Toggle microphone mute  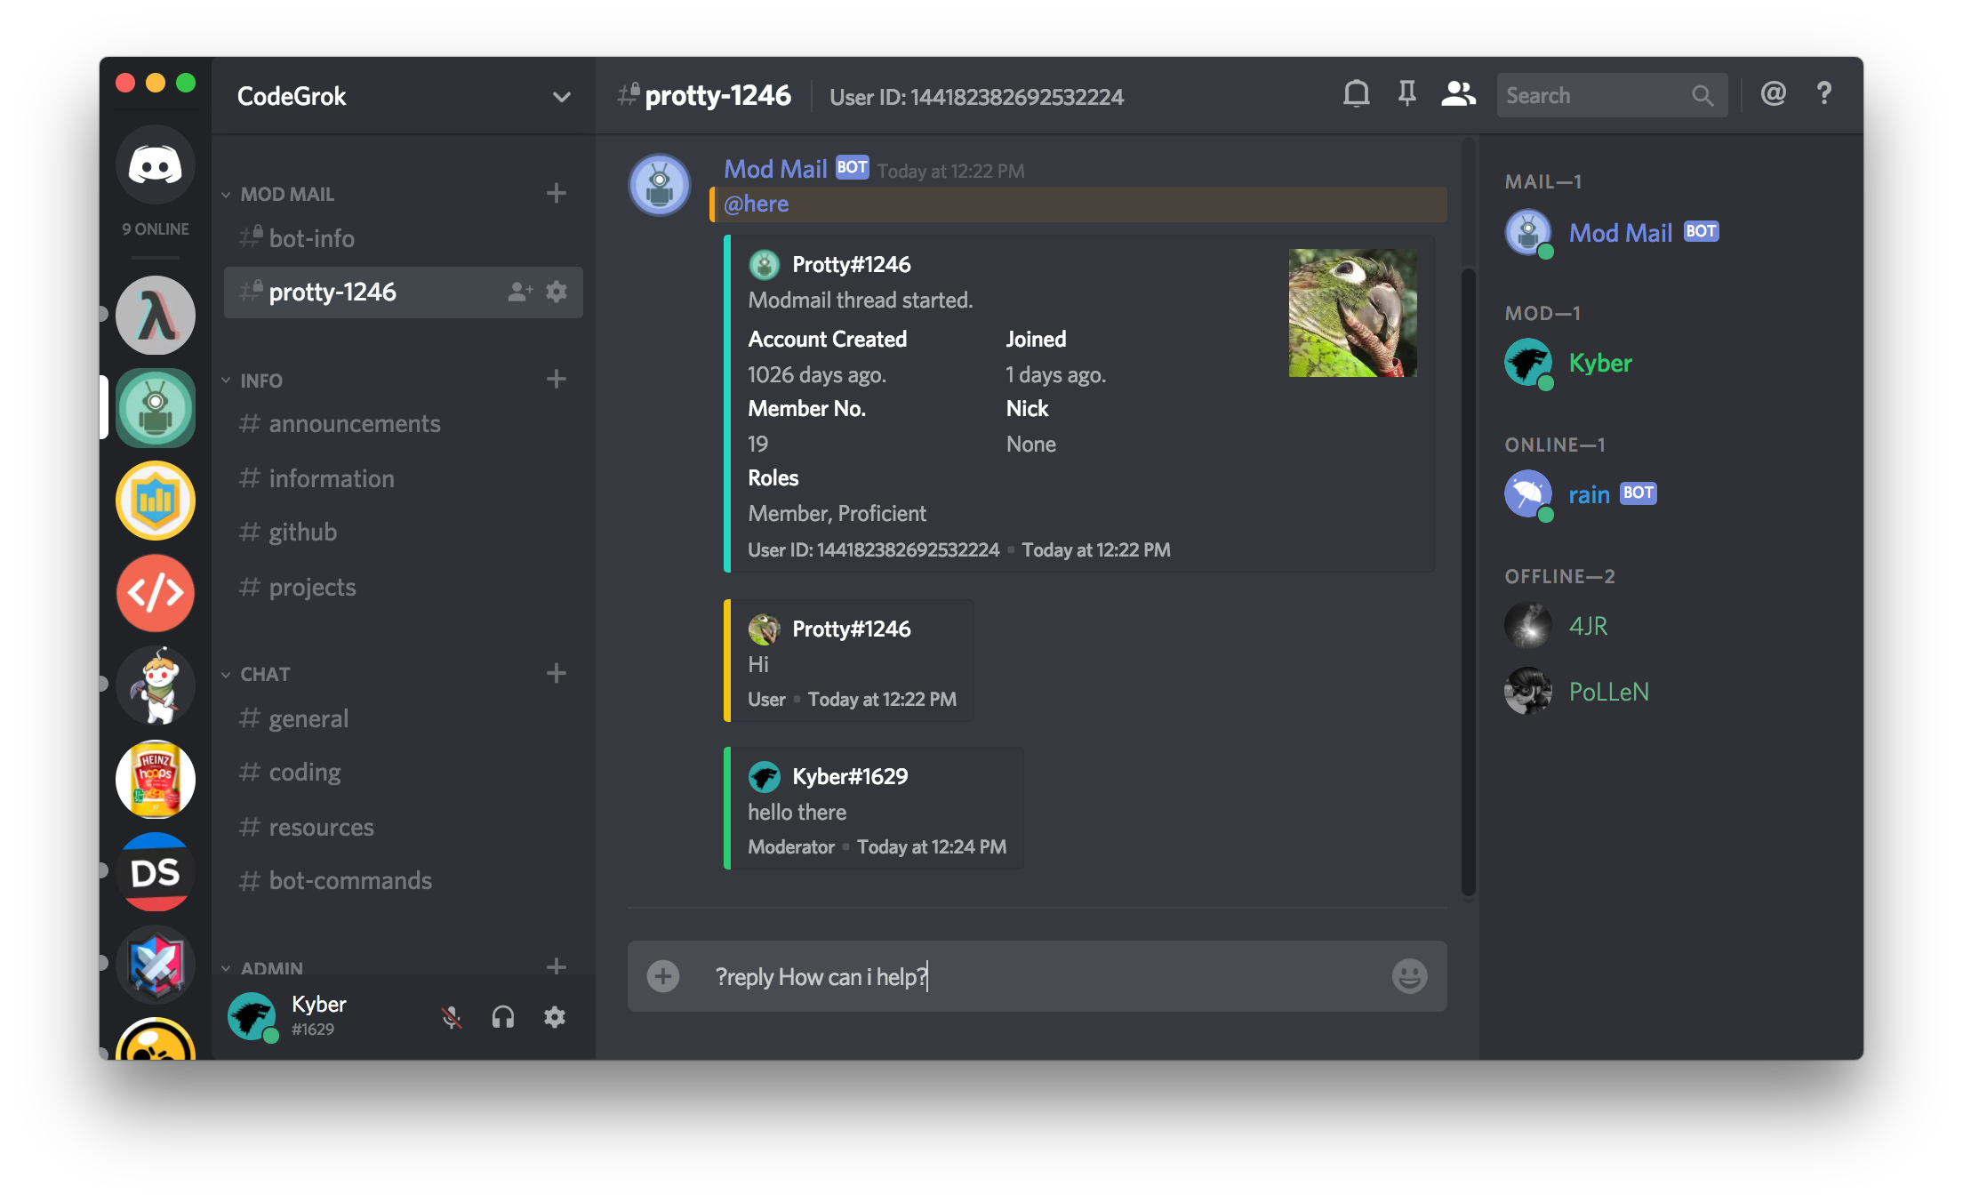452,1017
